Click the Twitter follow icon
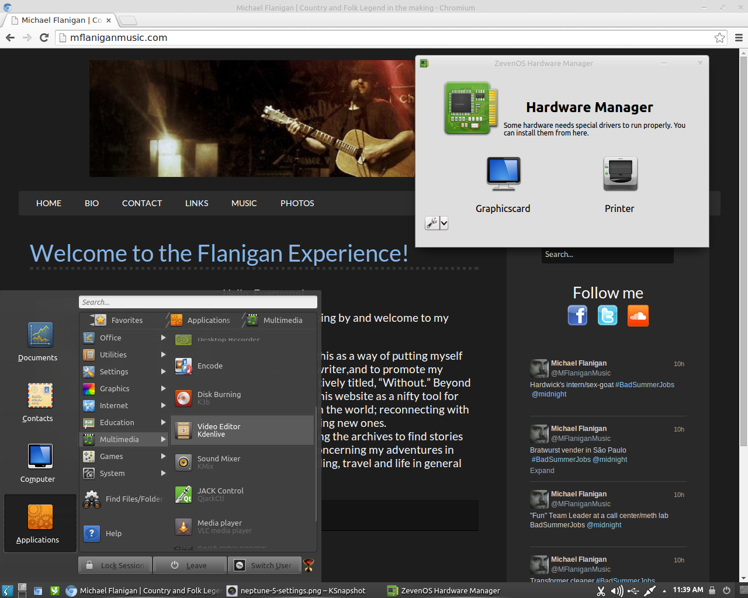This screenshot has width=748, height=598. coord(608,315)
